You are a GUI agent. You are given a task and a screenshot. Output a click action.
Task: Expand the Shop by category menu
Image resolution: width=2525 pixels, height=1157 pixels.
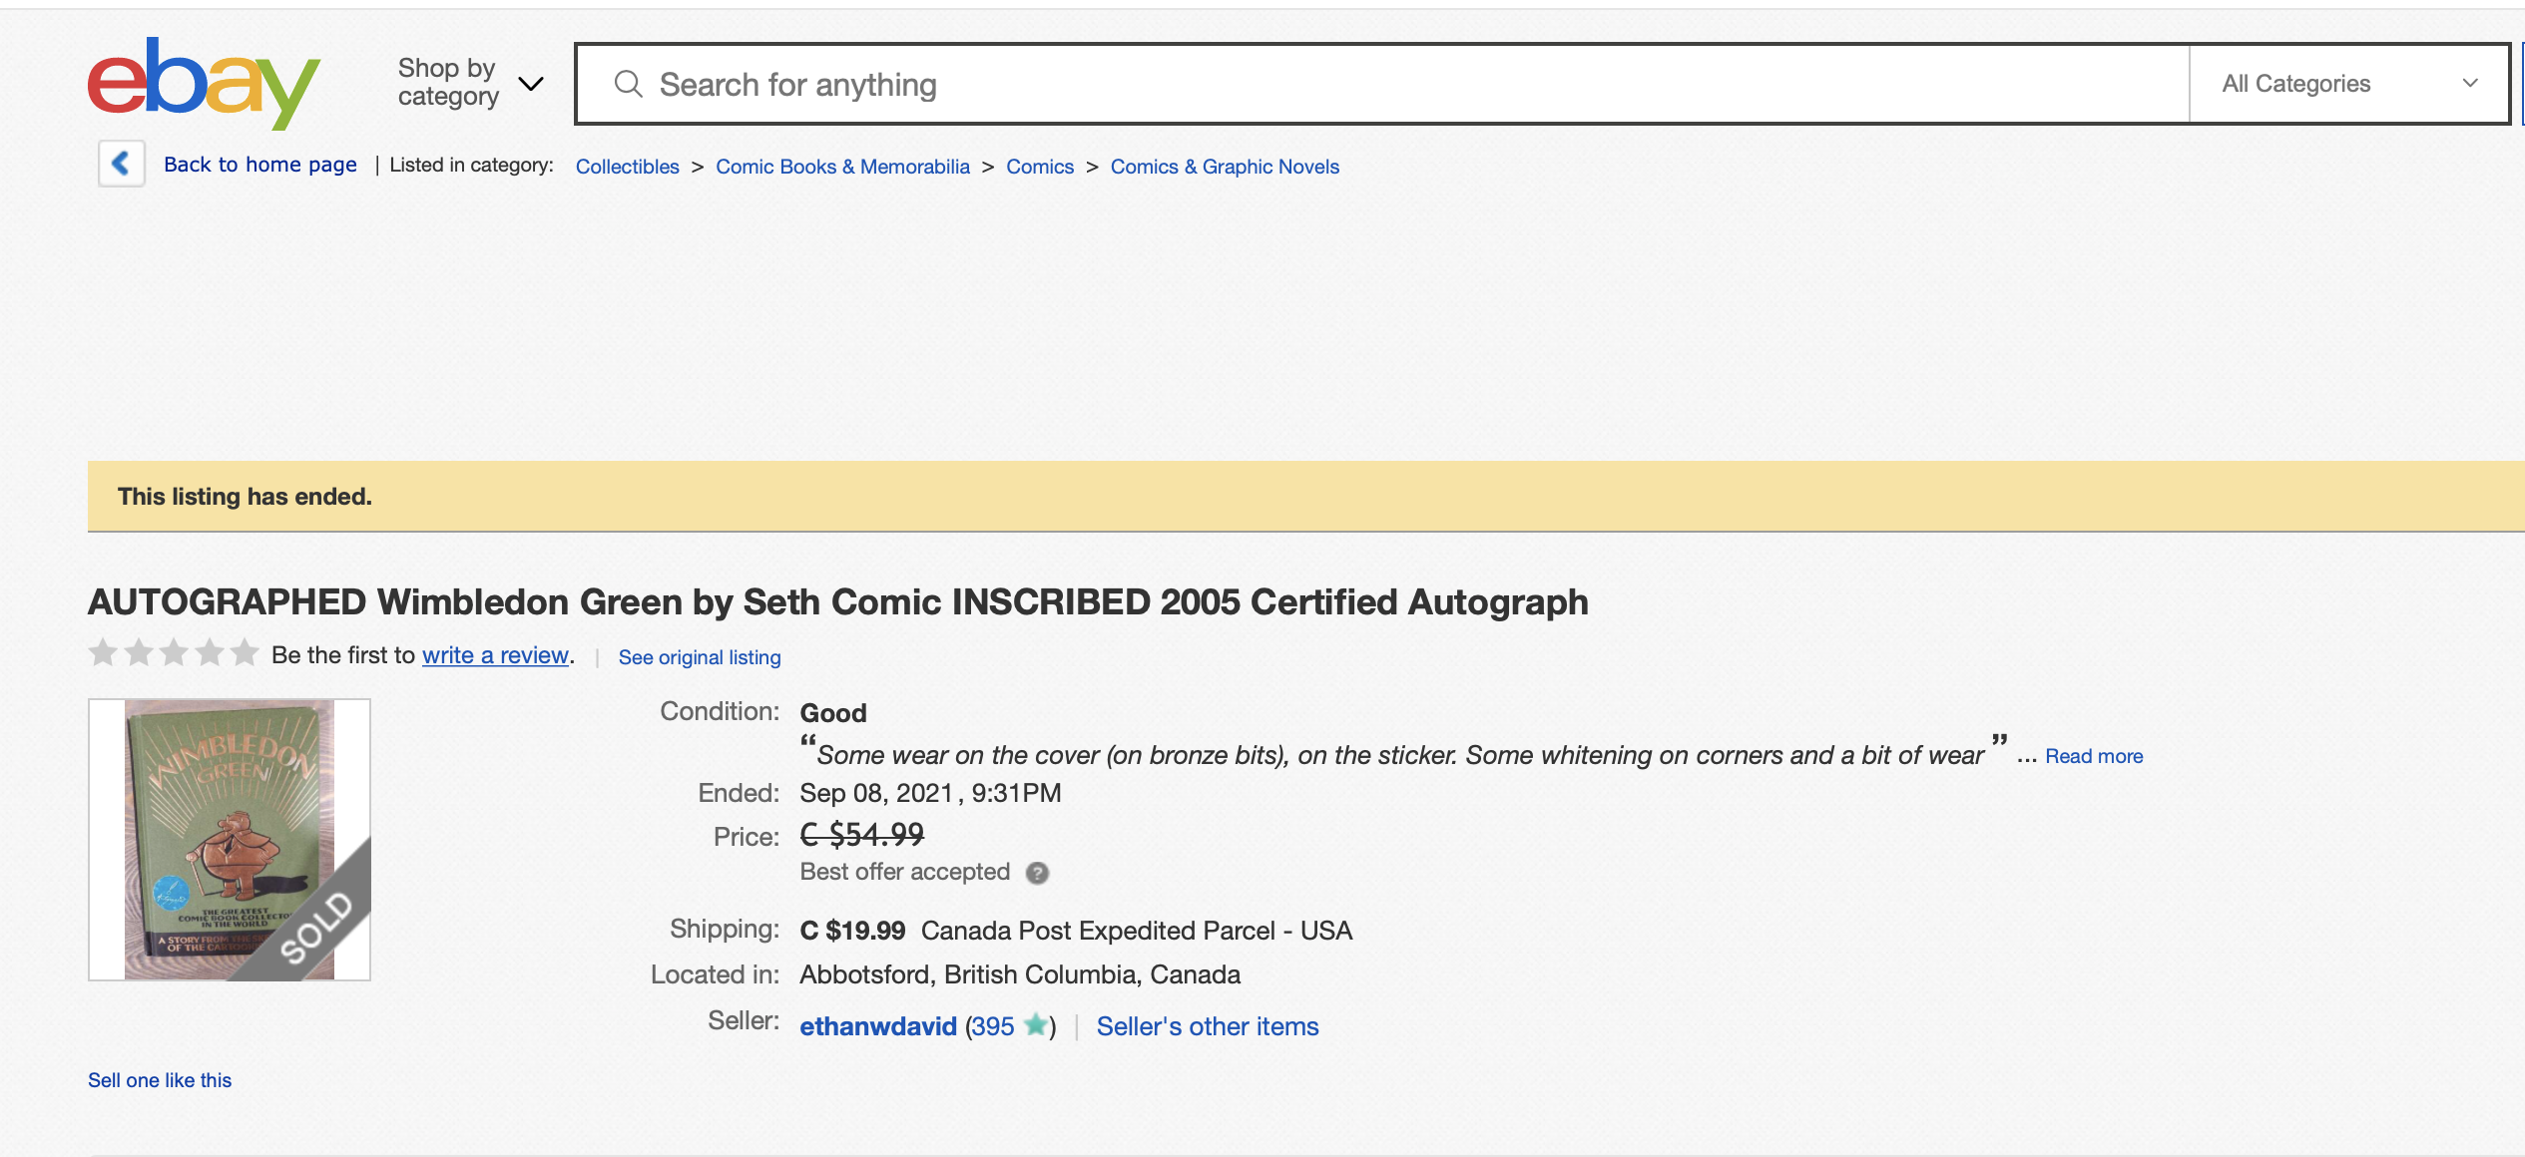click(470, 83)
